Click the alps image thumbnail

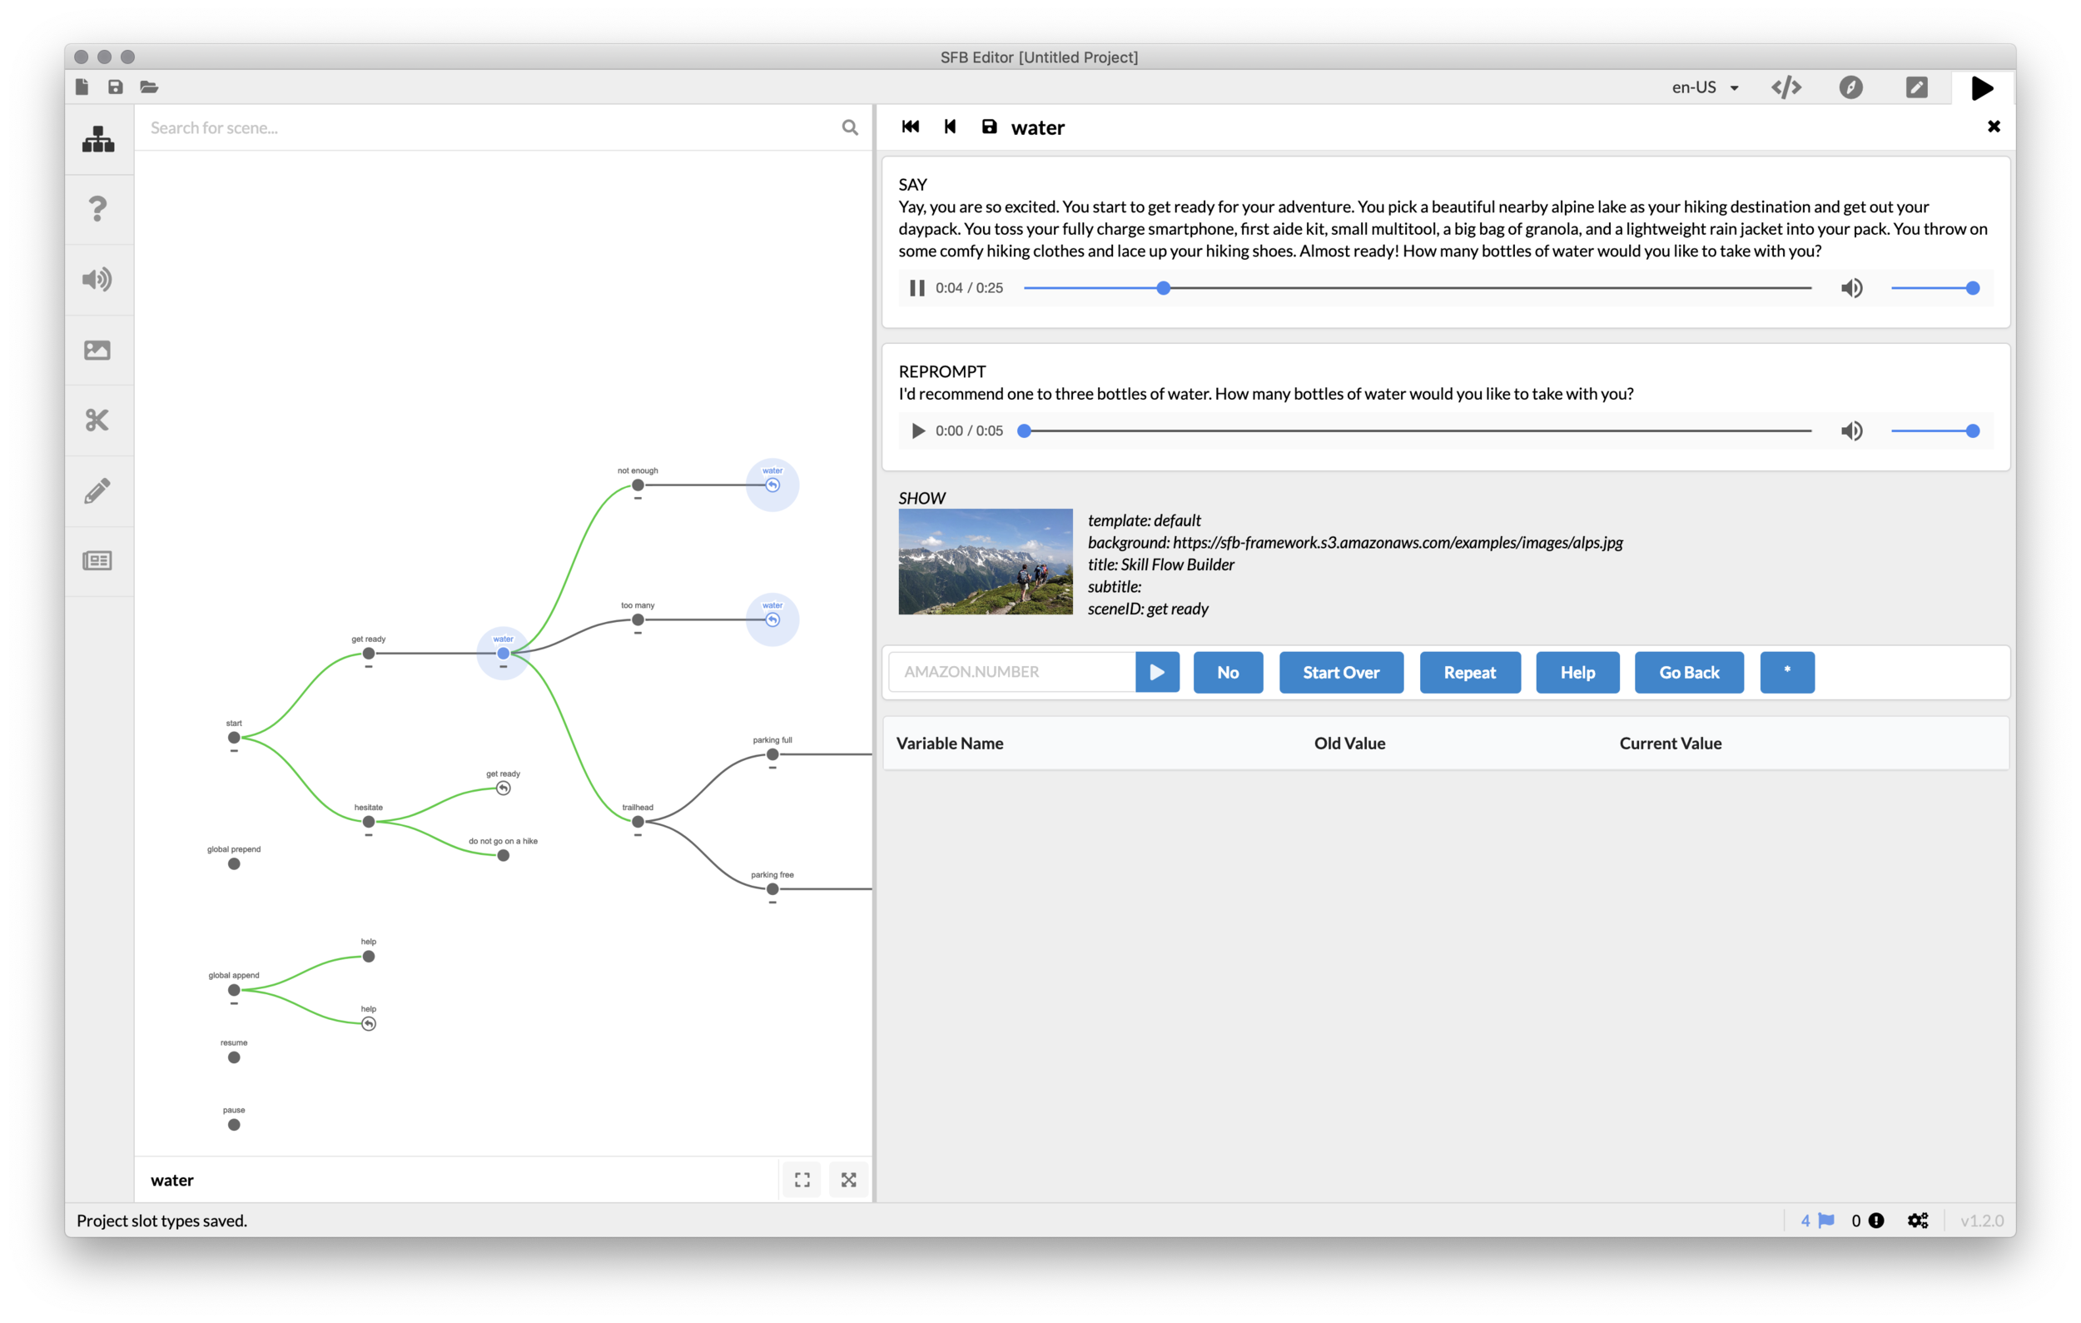click(x=986, y=561)
